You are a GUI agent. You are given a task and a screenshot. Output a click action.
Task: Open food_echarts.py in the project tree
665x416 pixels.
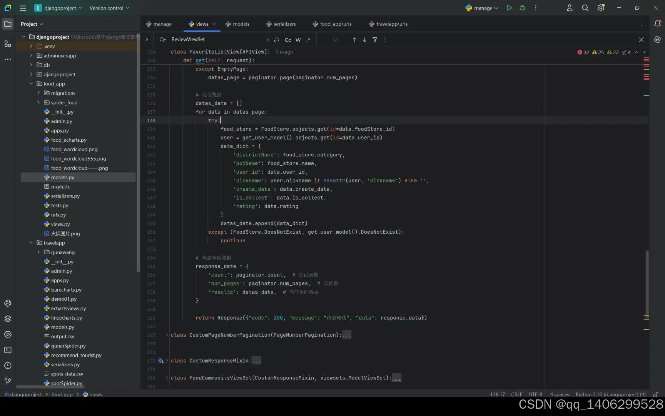tap(69, 140)
